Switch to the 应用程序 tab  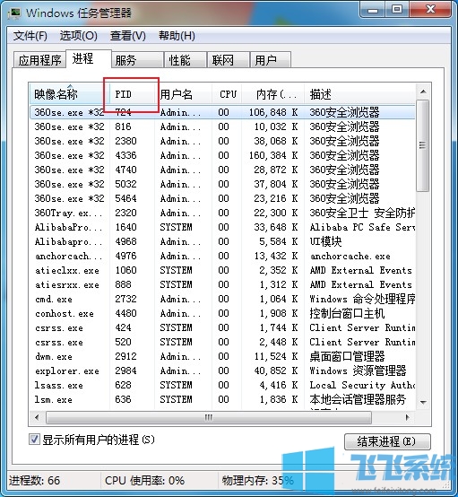tap(39, 60)
